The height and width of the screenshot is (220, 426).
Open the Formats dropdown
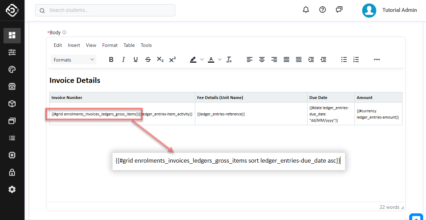(74, 60)
